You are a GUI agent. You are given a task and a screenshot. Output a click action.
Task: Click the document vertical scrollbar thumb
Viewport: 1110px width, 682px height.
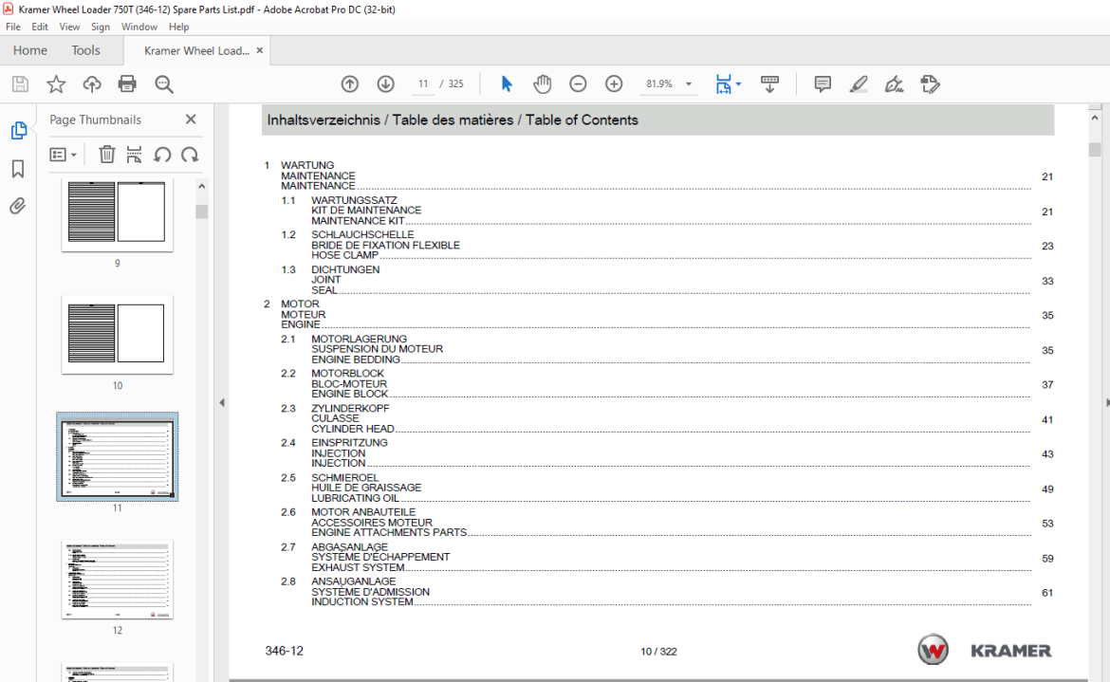(1095, 149)
